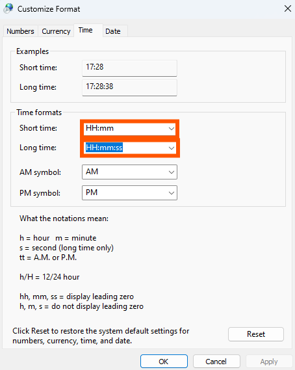Viewport: 295px width, 370px height.
Task: Click the highlighted HH:mm:ss long time text
Action: (104, 148)
